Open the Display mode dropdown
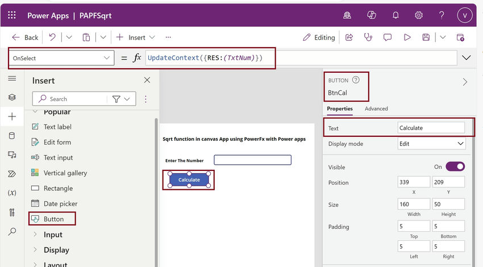This screenshot has height=267, width=483. tap(431, 144)
